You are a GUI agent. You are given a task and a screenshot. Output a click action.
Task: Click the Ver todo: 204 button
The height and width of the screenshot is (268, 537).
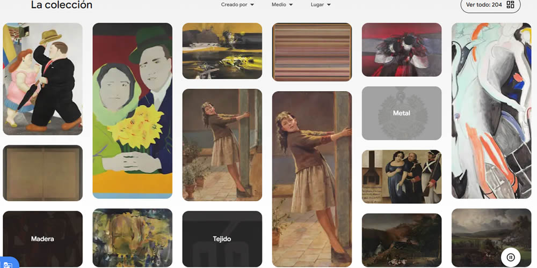tap(490, 5)
